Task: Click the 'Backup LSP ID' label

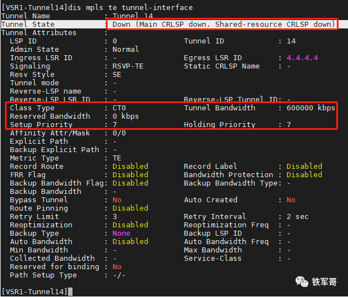Action: [x=213, y=233]
